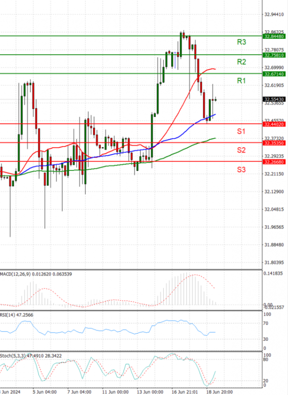Click the 18 Jun 20:00 time label
The height and width of the screenshot is (395, 288).
[x=219, y=392]
